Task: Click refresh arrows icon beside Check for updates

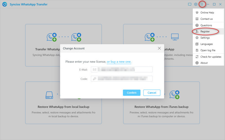Action: point(197,57)
